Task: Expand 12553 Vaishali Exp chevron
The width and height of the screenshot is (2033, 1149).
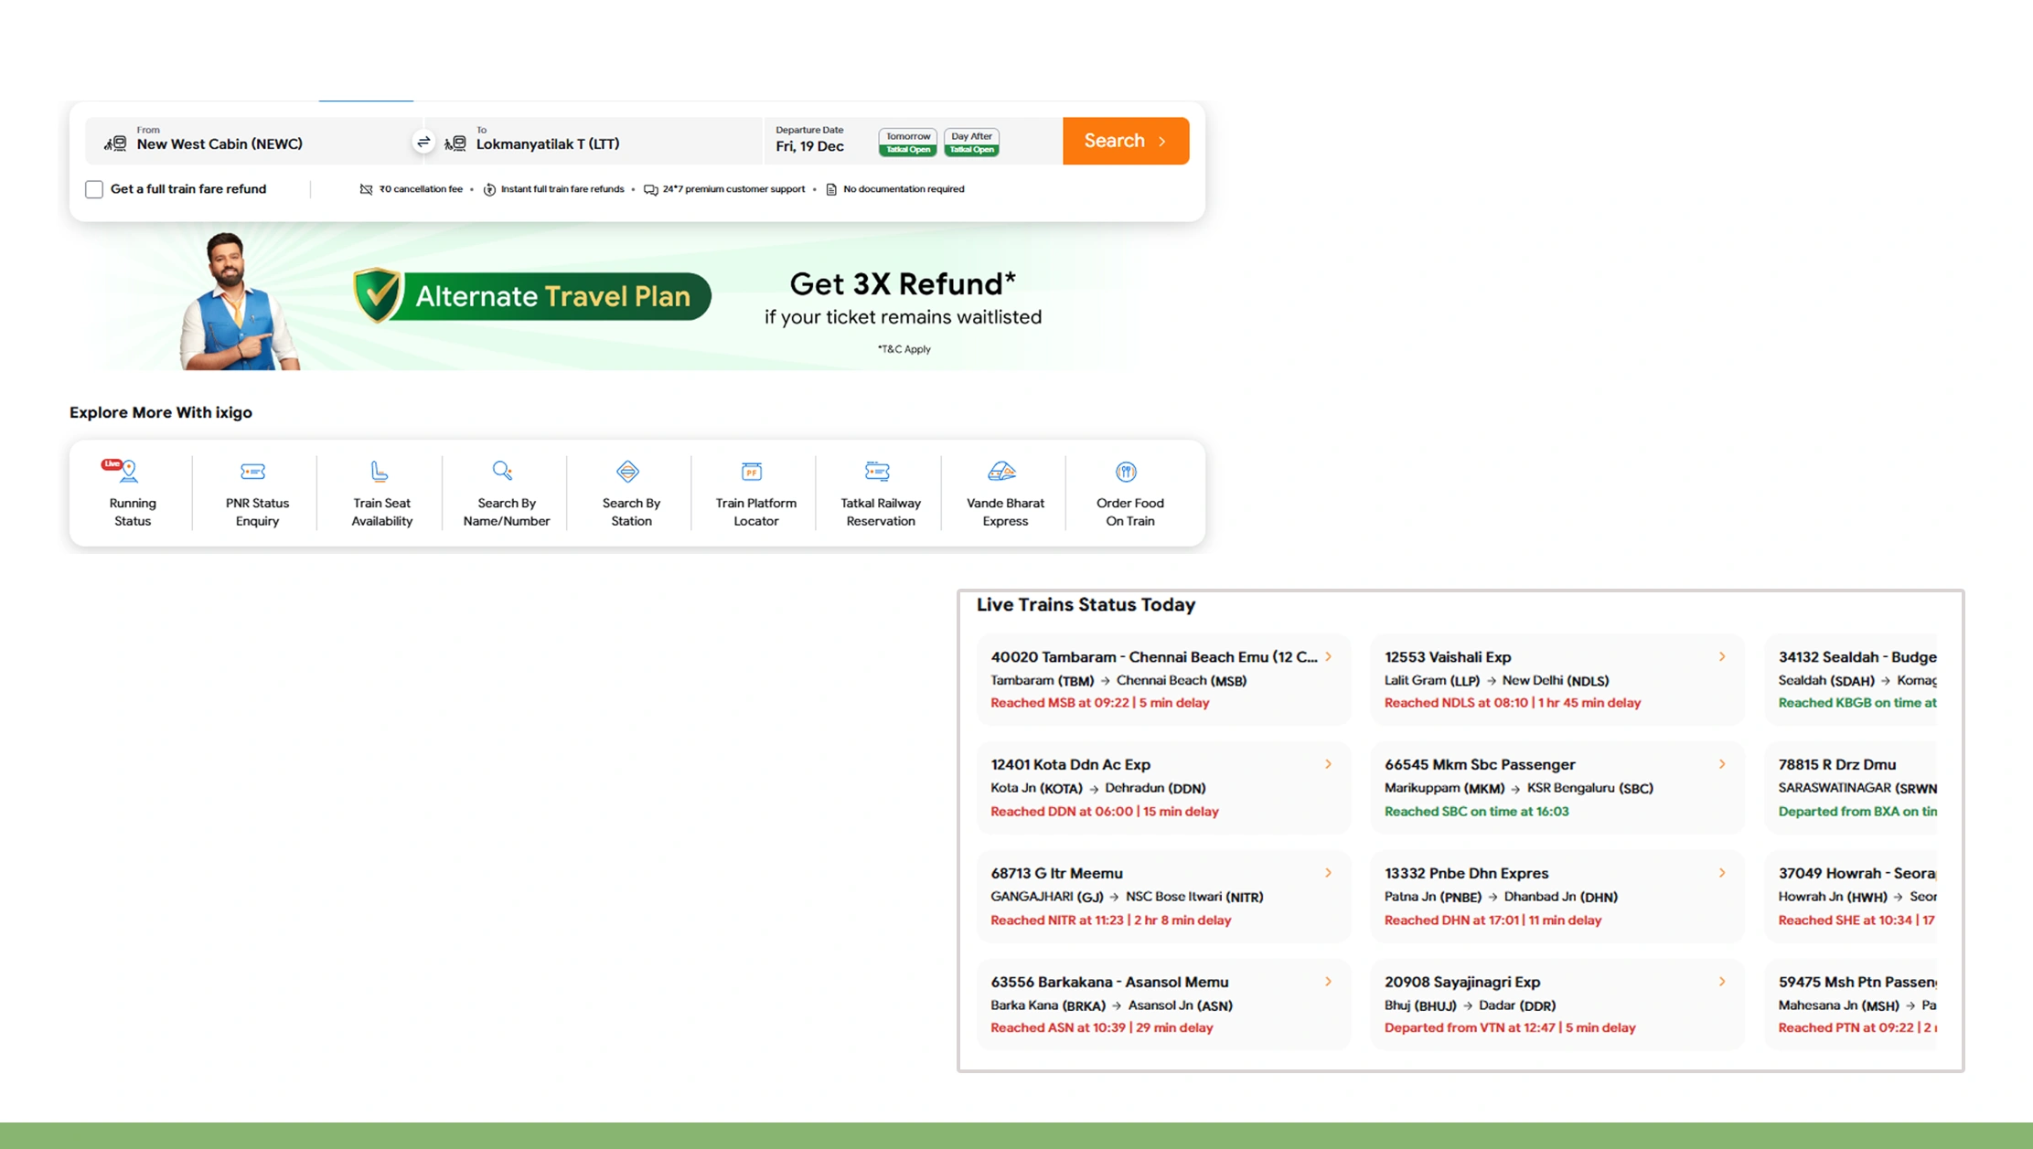Action: 1721,657
